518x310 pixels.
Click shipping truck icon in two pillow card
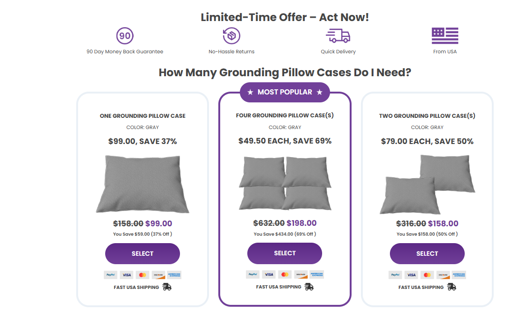(452, 287)
